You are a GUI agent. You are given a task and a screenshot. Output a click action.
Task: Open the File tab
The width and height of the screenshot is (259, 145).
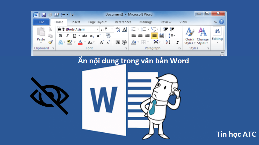[x=41, y=22]
